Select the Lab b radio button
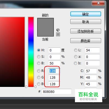 pyautogui.click(x=75, y=63)
